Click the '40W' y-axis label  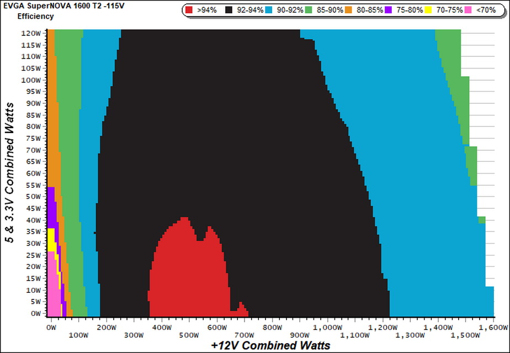point(33,220)
